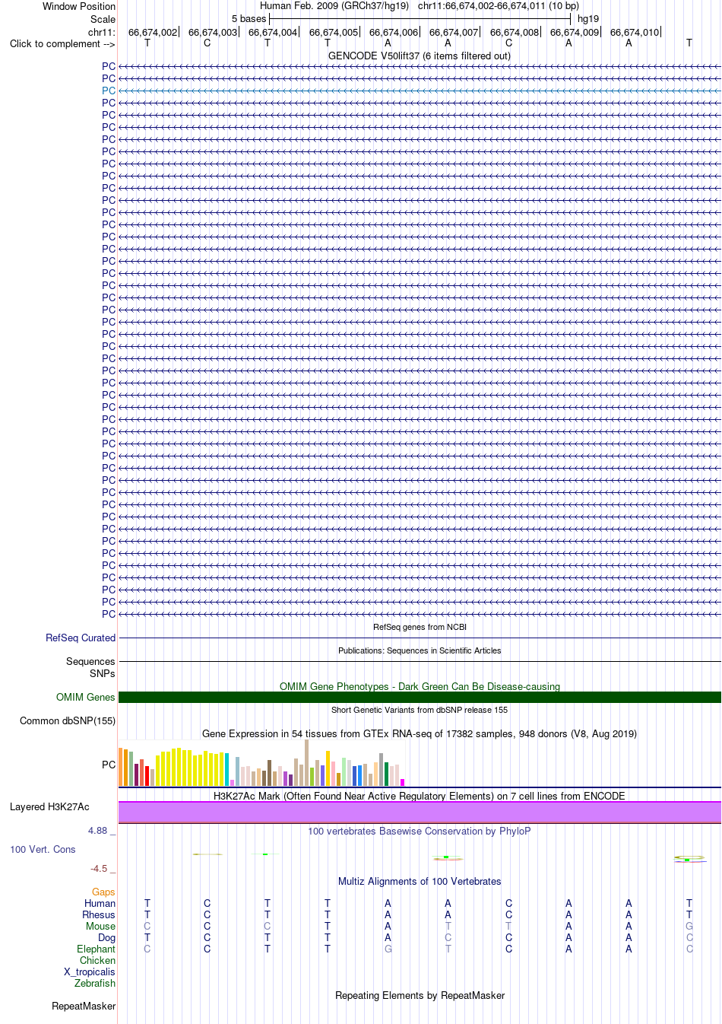
Task: Click the purple H3K27Ac signal band
Action: [420, 812]
